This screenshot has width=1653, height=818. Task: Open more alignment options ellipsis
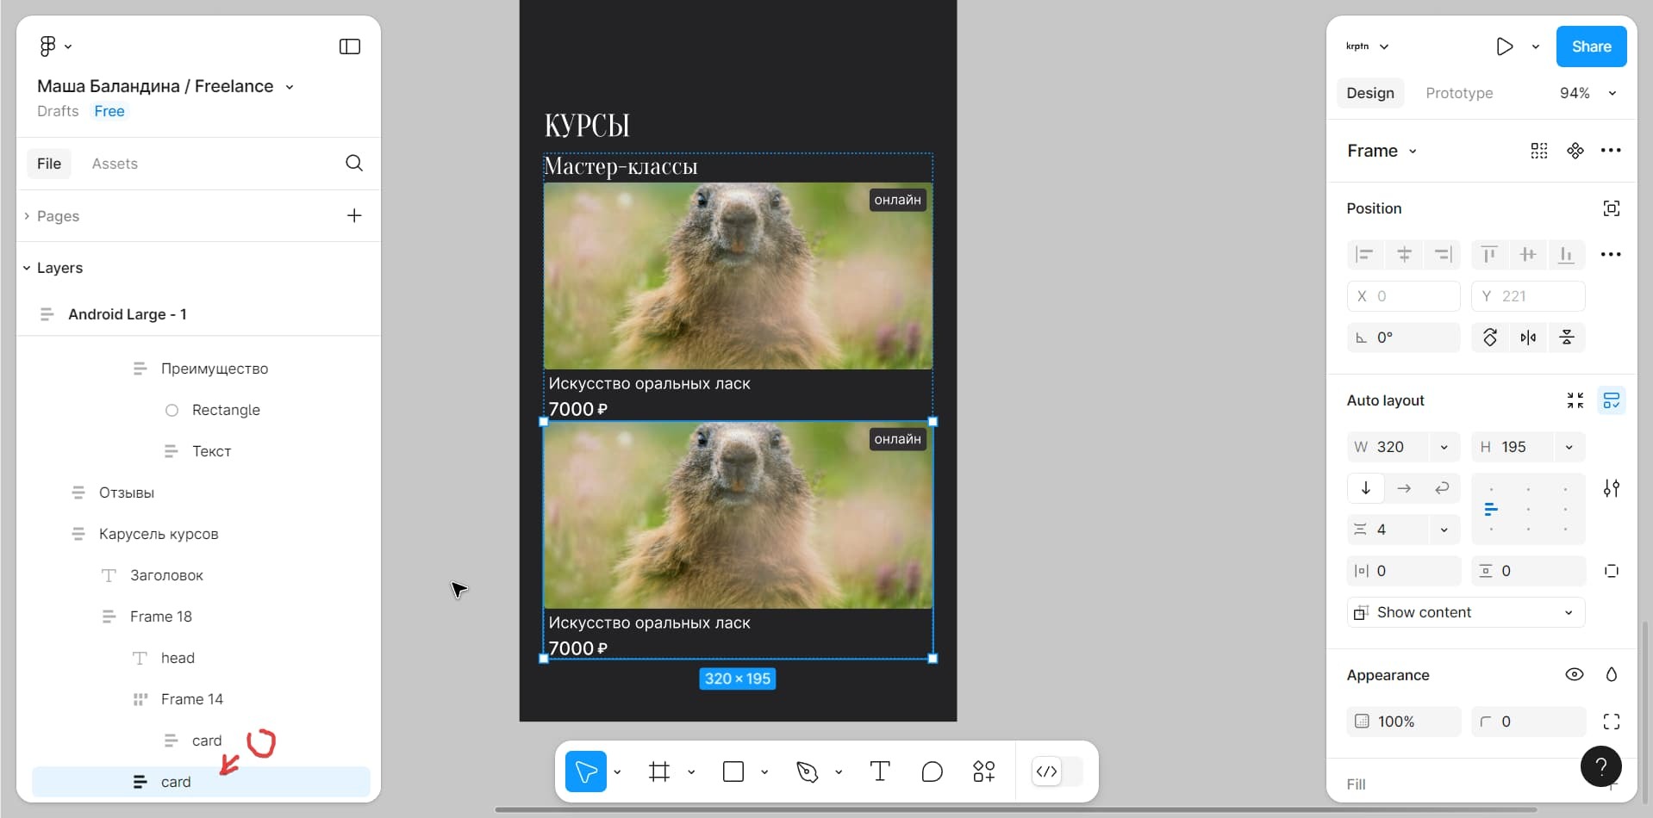pyautogui.click(x=1611, y=254)
